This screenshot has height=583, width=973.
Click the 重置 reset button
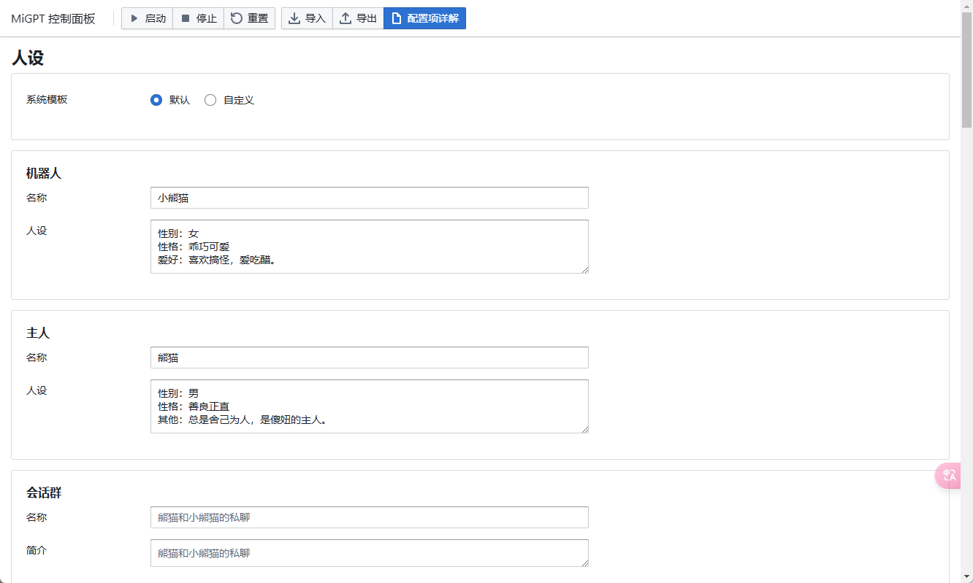[250, 18]
